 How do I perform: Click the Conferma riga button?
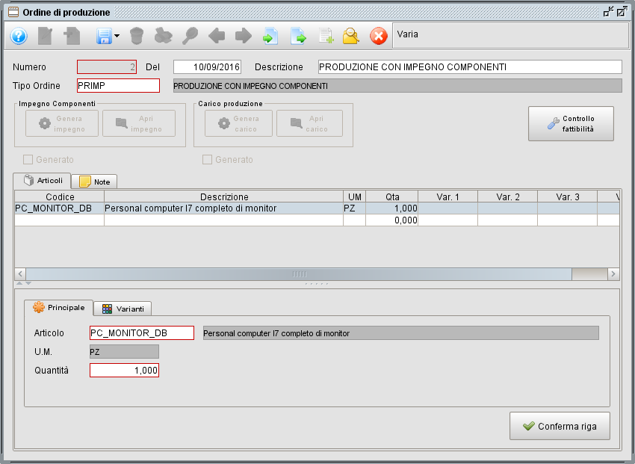pos(560,426)
